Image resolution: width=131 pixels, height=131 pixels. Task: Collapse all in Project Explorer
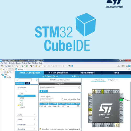tap(5, 72)
